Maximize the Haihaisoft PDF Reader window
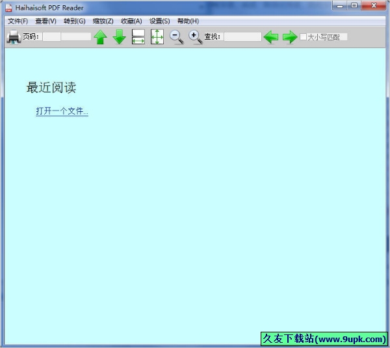Image resolution: width=390 pixels, height=348 pixels. coord(354,5)
